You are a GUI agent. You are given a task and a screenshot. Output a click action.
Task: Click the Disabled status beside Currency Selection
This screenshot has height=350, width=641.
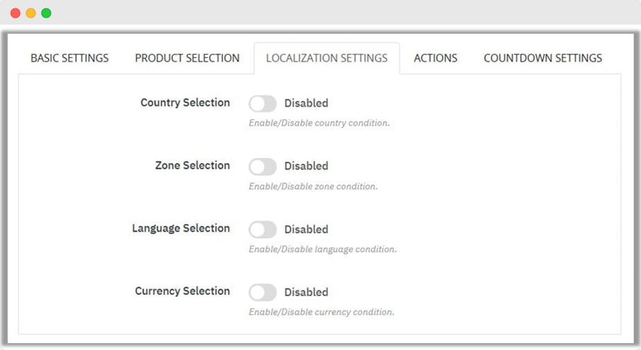(x=306, y=292)
